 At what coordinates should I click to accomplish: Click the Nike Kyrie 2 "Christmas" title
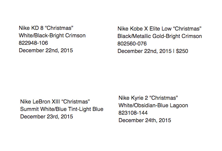[x=148, y=98]
